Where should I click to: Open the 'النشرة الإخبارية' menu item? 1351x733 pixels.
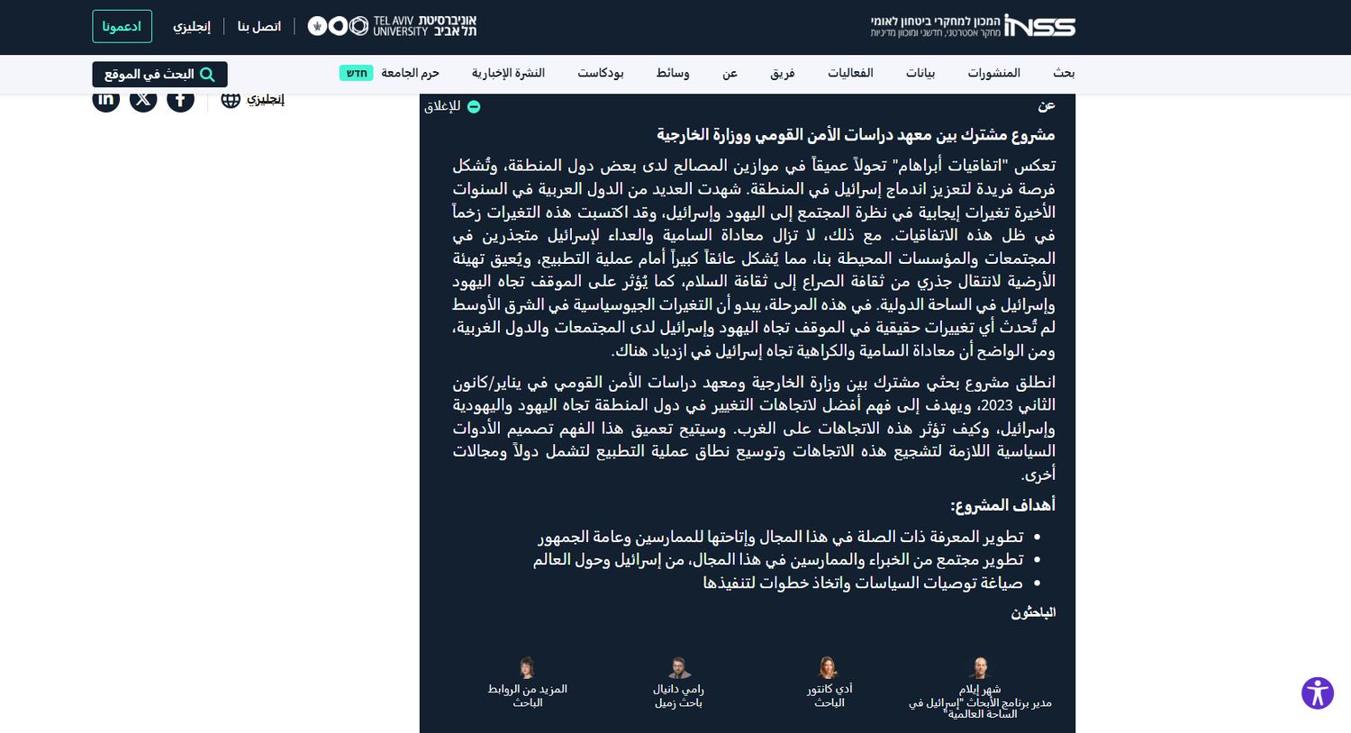point(508,73)
